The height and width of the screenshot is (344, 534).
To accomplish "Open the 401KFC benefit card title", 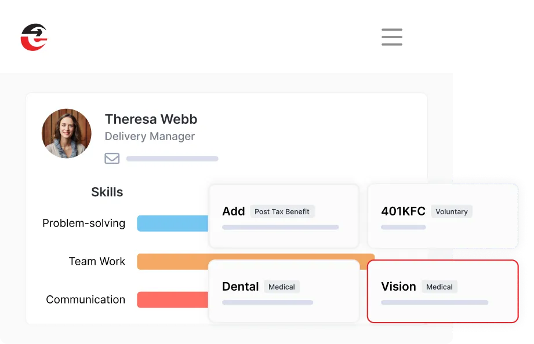I will (403, 211).
